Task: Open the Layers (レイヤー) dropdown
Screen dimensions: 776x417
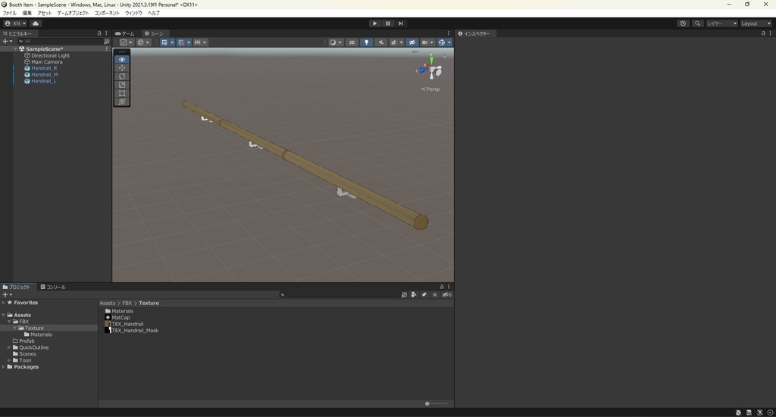Action: pyautogui.click(x=721, y=23)
